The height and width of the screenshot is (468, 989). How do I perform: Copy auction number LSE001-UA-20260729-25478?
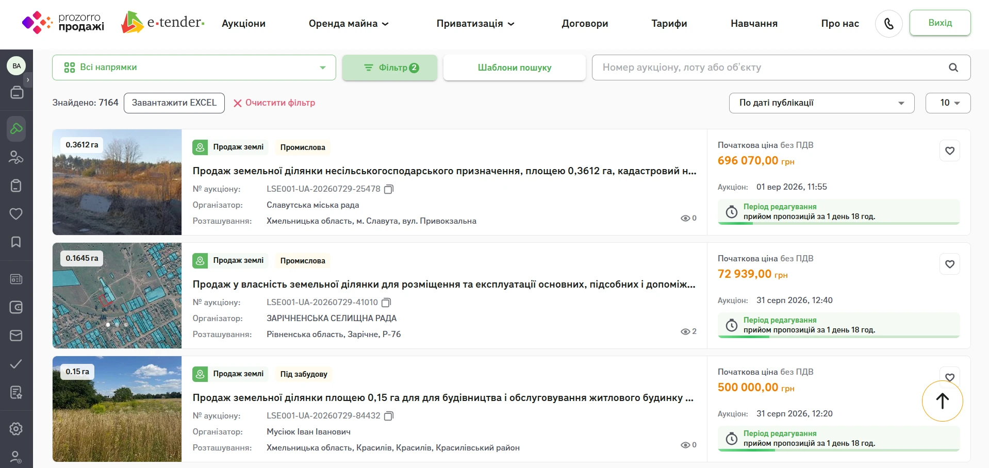[389, 189]
